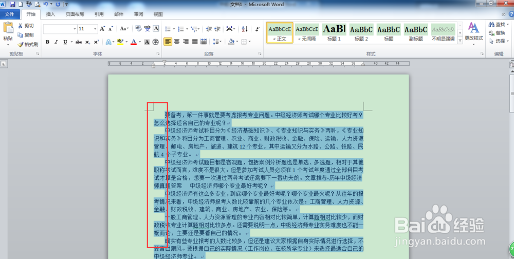Shrink font size with small A icon

click(x=111, y=29)
